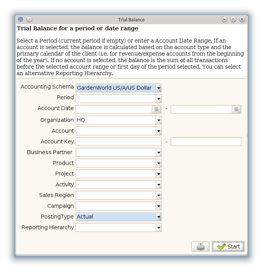The height and width of the screenshot is (271, 263).
Task: Expand the Business Partner dropdown
Action: 158,152
